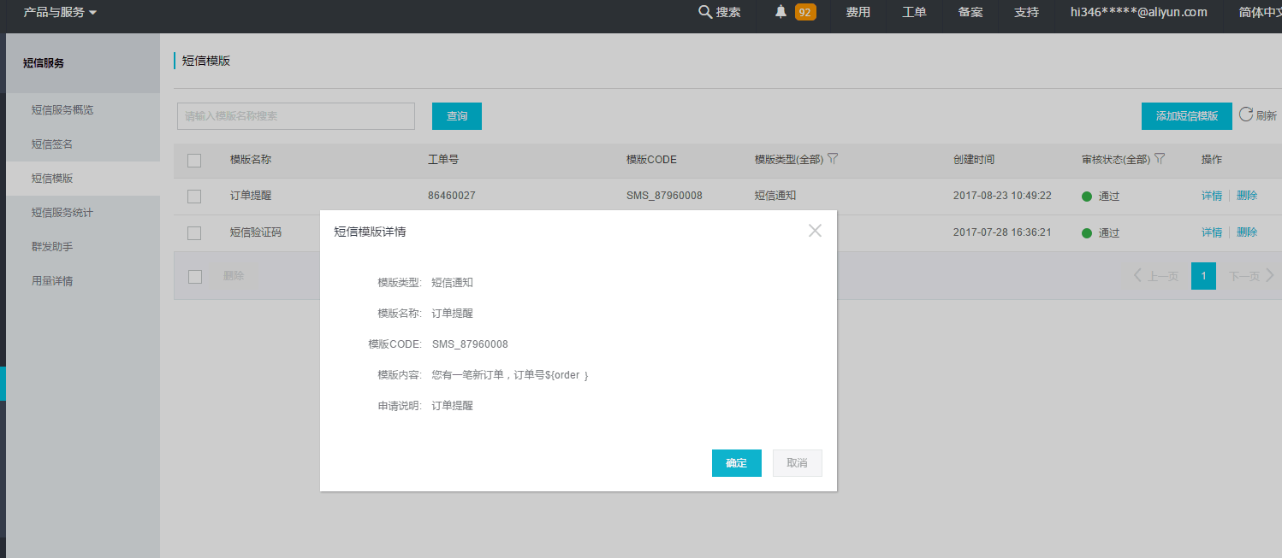This screenshot has width=1282, height=558.
Task: Toggle the select-all checkbox in table header
Action: tap(194, 160)
